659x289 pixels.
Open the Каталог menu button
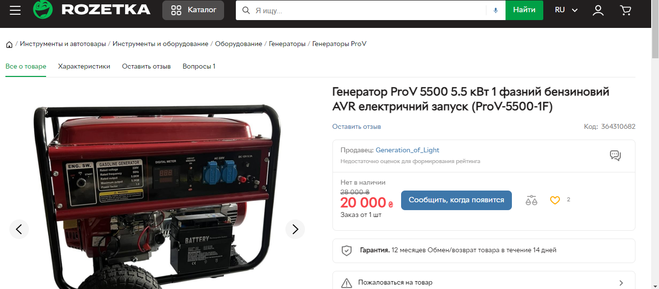click(193, 10)
